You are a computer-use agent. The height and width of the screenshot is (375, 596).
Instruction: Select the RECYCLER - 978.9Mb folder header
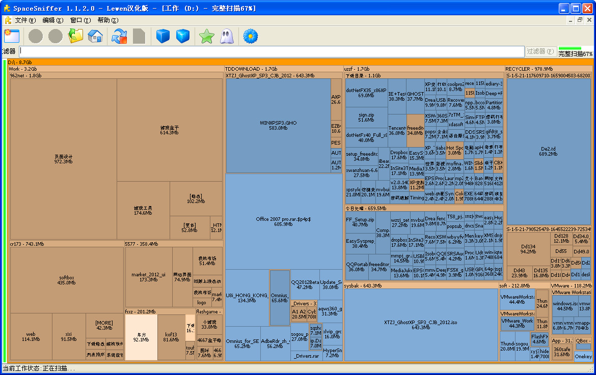coord(549,69)
